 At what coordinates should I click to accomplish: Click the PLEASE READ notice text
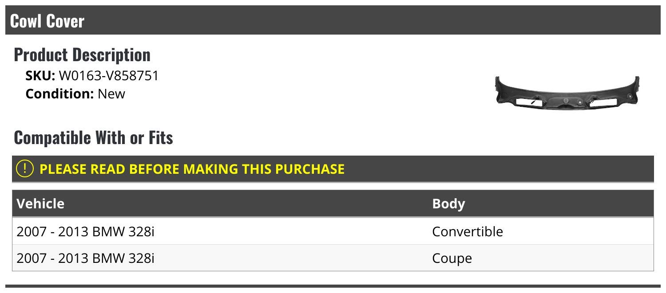point(192,169)
